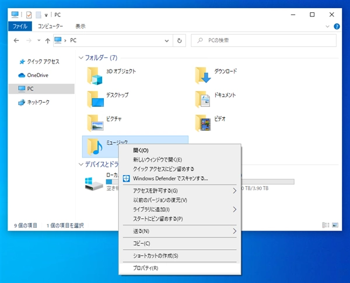
Task: Collapse the フォルダー (7) group
Action: click(x=81, y=58)
